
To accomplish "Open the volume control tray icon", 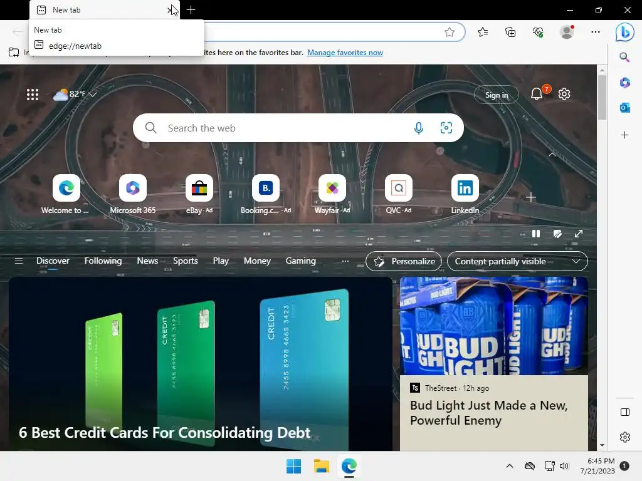I will [564, 466].
